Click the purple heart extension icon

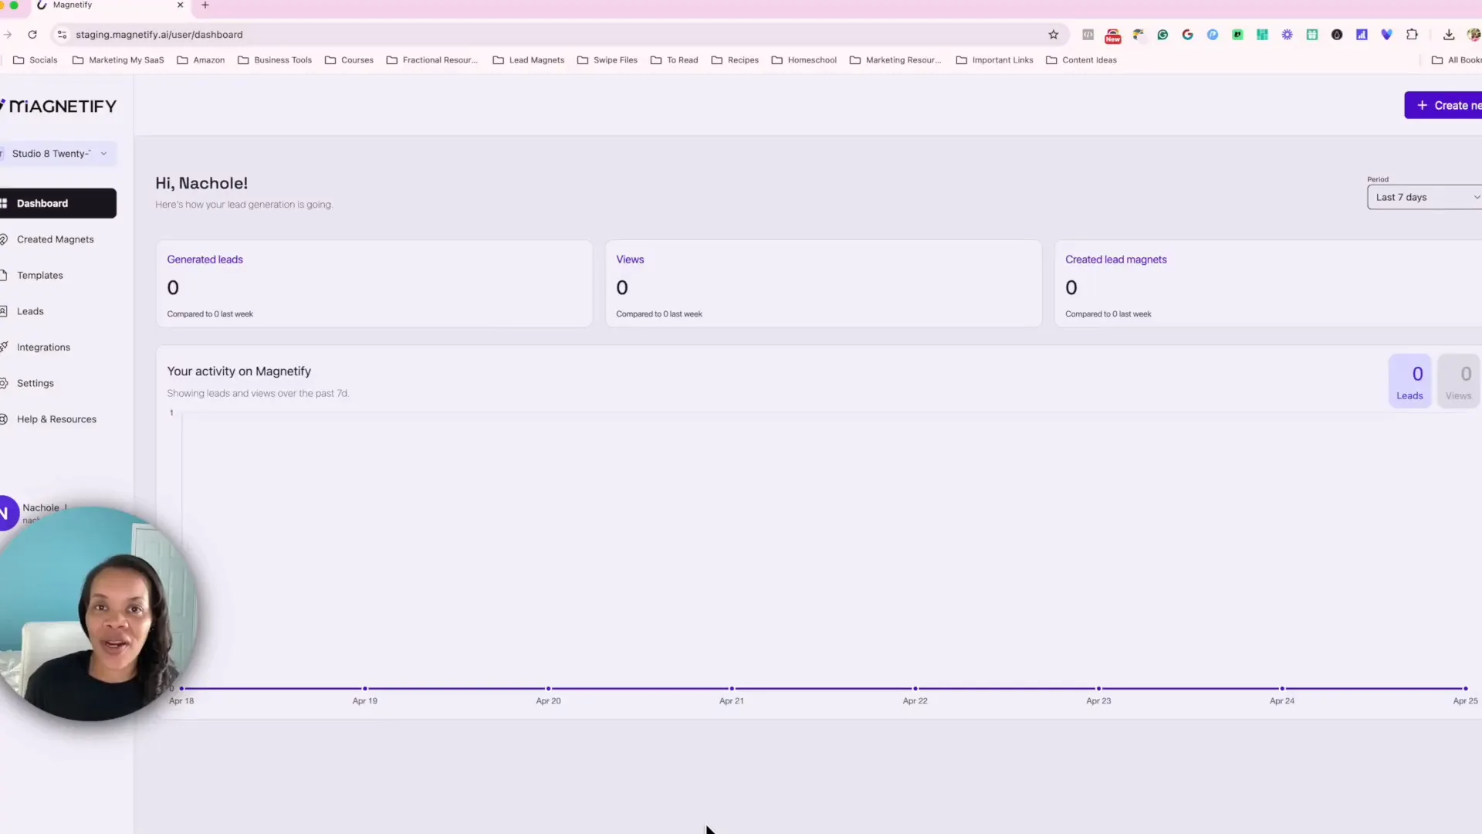(x=1386, y=35)
